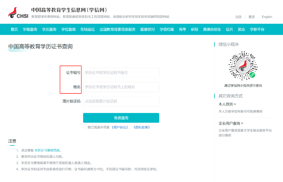The width and height of the screenshot is (283, 182).
Task: Open the 《隐私政策》 link
Action: [x=142, y=127]
